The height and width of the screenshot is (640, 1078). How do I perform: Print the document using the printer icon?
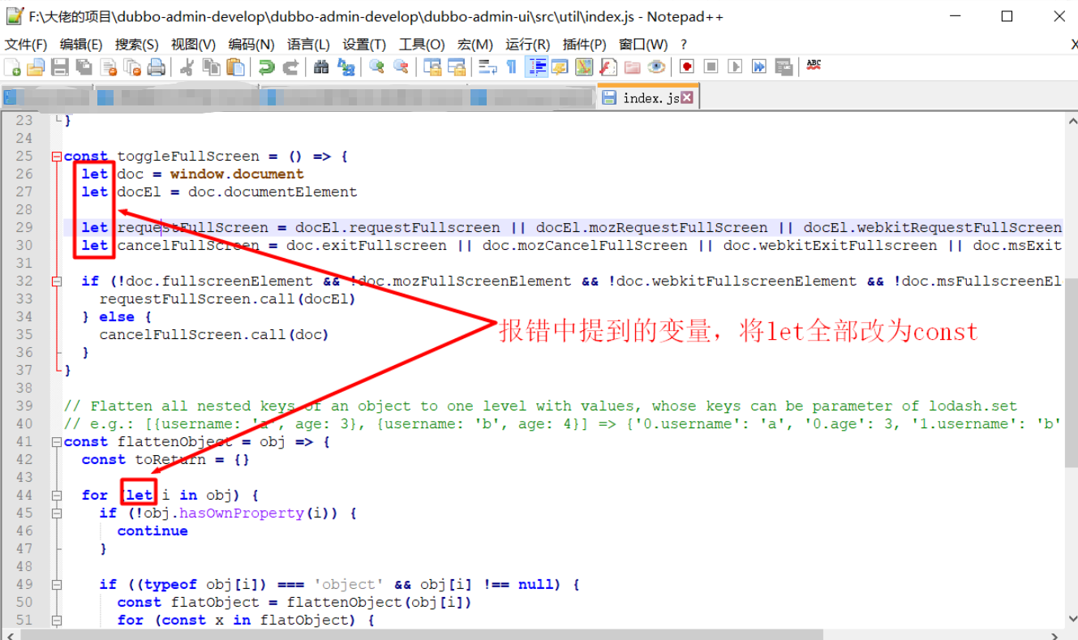157,67
